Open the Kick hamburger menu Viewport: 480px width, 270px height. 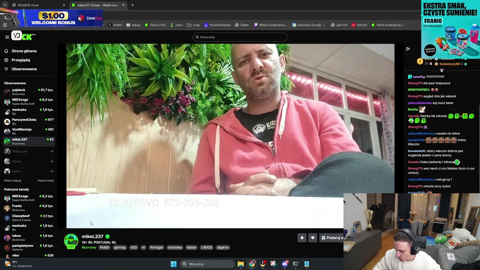pos(7,37)
